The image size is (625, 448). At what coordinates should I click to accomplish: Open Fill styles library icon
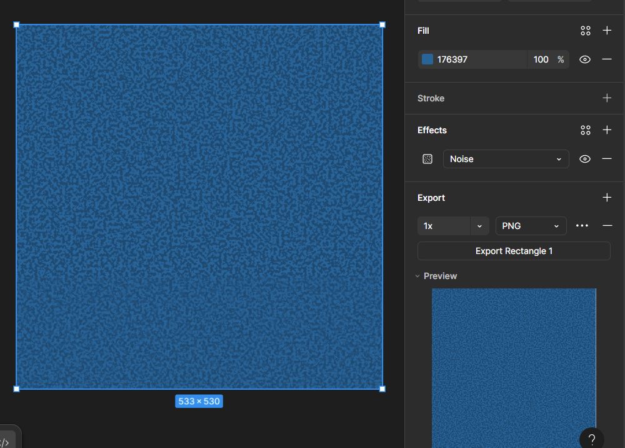coord(585,31)
